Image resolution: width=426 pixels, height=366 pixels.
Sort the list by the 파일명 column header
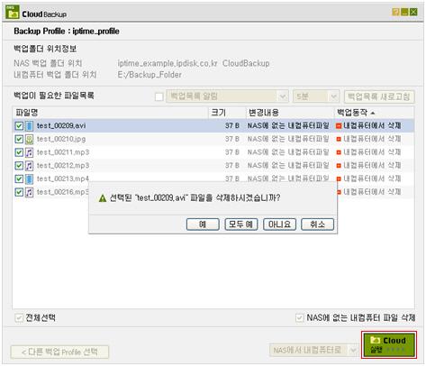point(111,113)
